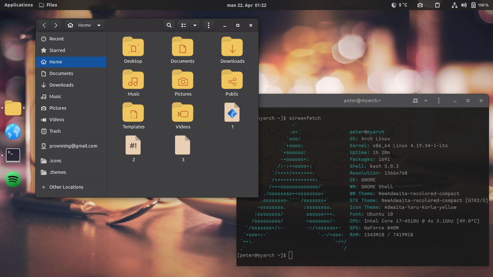The height and width of the screenshot is (277, 493).
Task: Click the clock showing man 22. Apr
Action: 247,5
